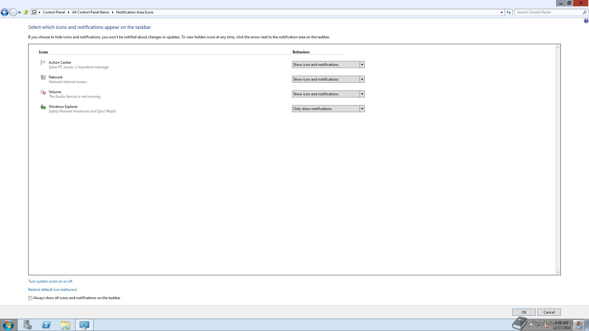Click the 'Network Internet access' text
Viewport: 589px width, 331px height.
point(68,82)
